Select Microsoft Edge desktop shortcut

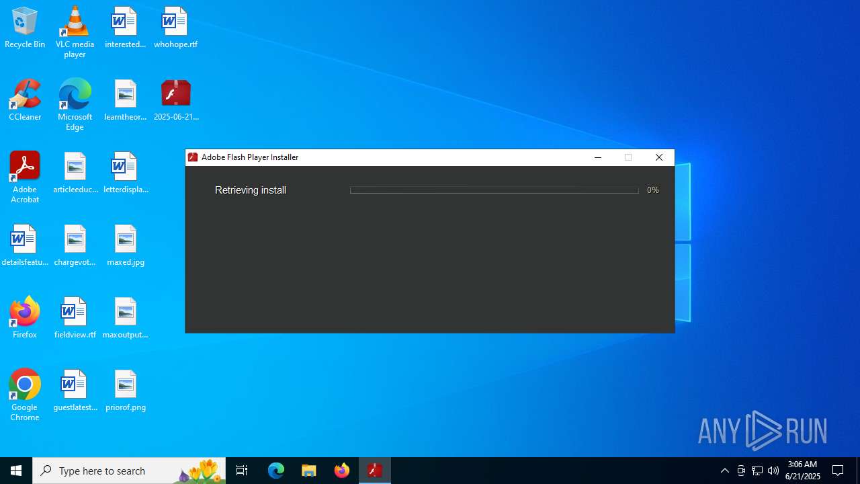75,105
